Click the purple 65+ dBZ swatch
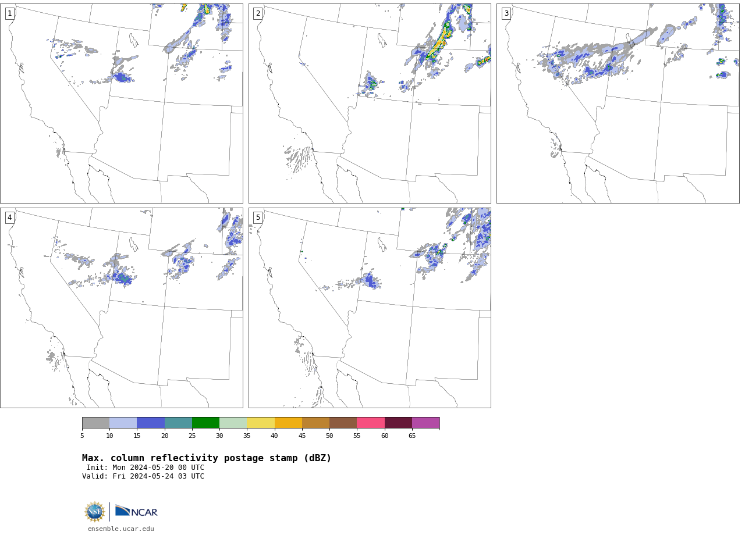 point(425,423)
